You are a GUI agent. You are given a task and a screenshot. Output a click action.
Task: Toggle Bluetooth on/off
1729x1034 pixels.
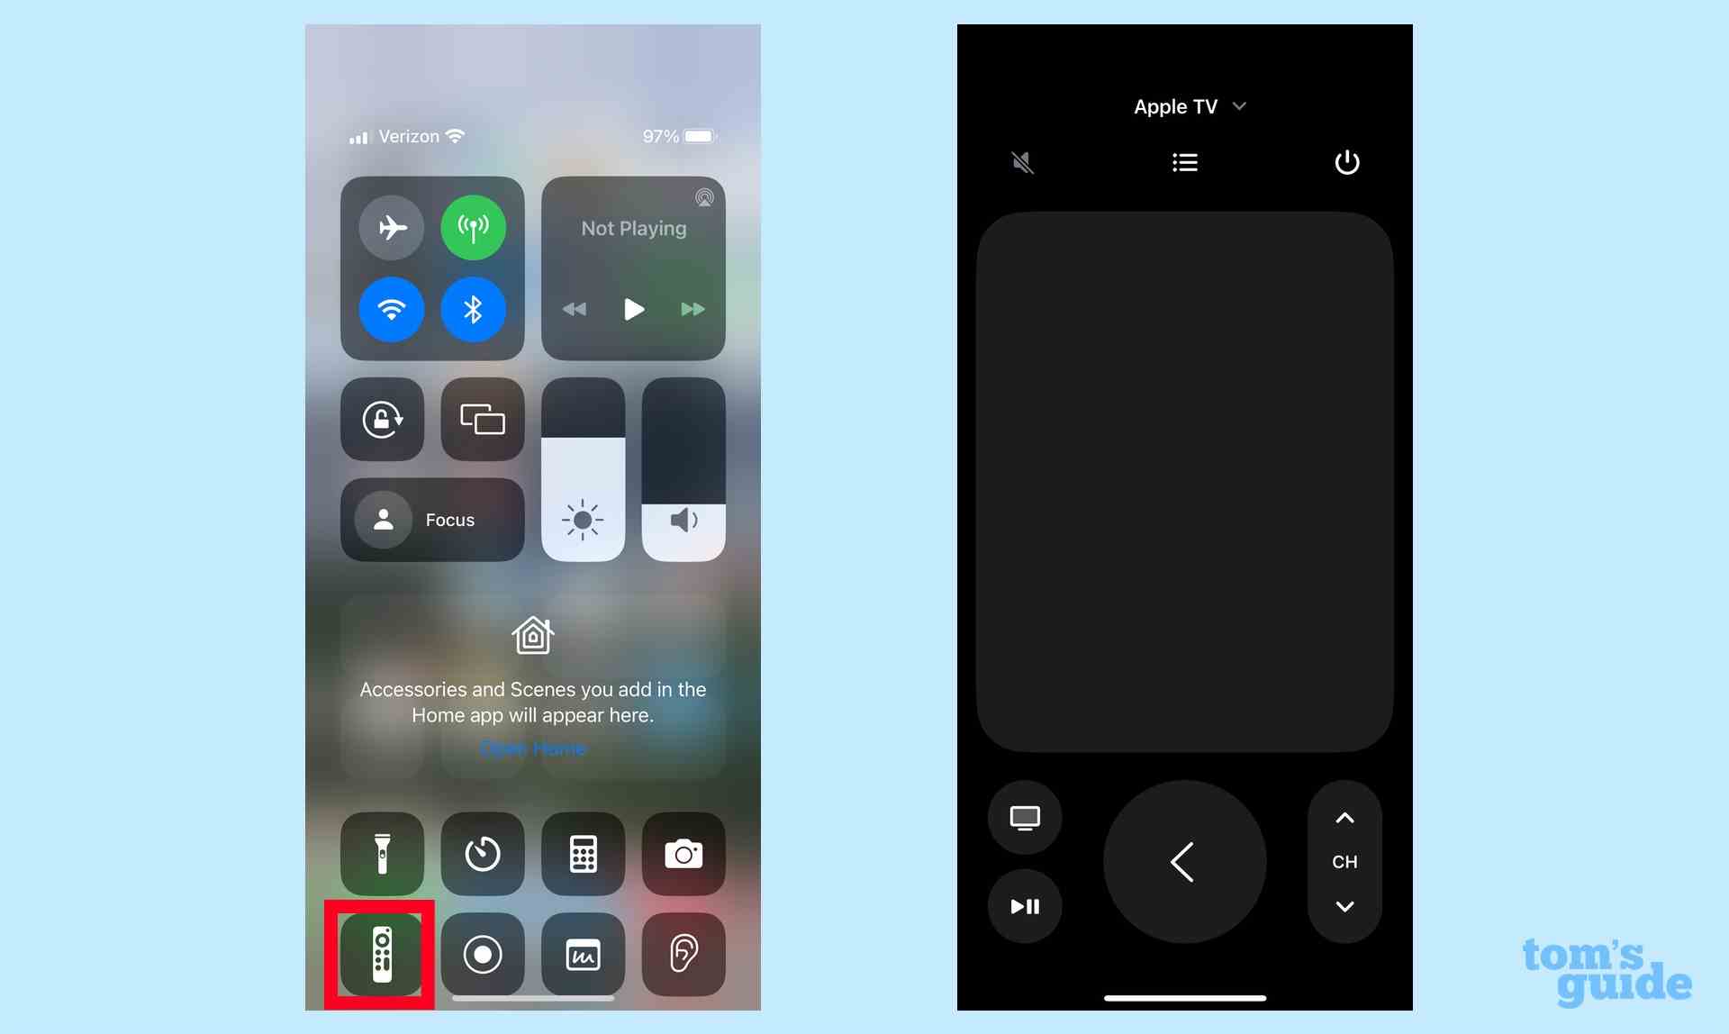474,308
